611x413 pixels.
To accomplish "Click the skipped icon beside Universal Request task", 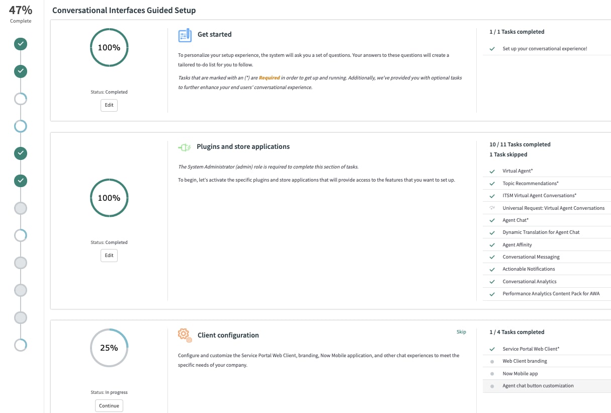I will (x=492, y=207).
